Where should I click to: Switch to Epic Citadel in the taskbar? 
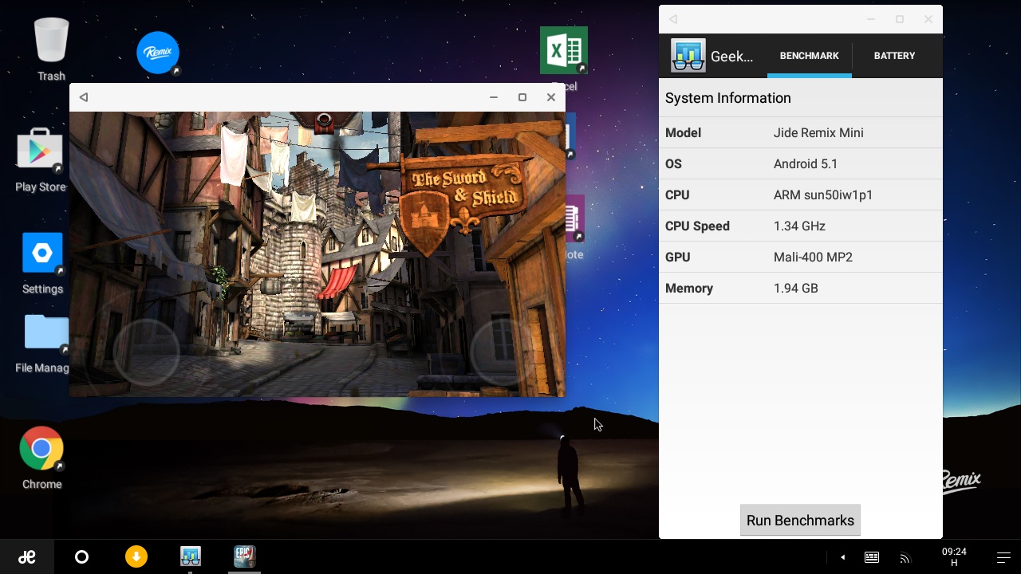(x=244, y=556)
